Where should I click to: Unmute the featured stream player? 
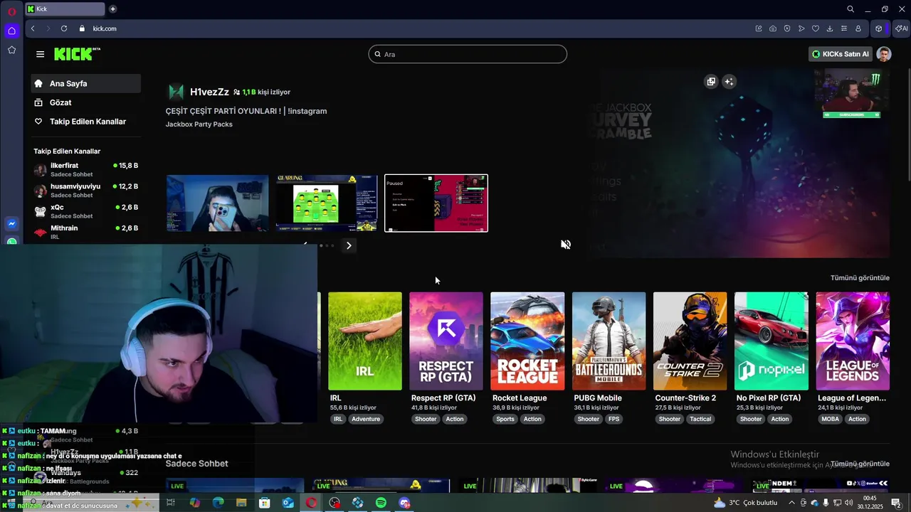coord(566,245)
